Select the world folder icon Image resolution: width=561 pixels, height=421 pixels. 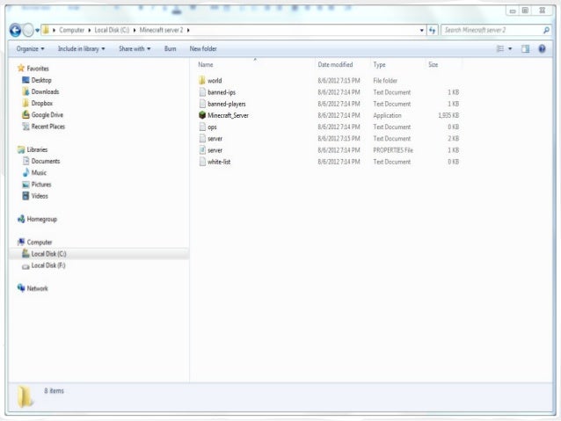point(202,81)
